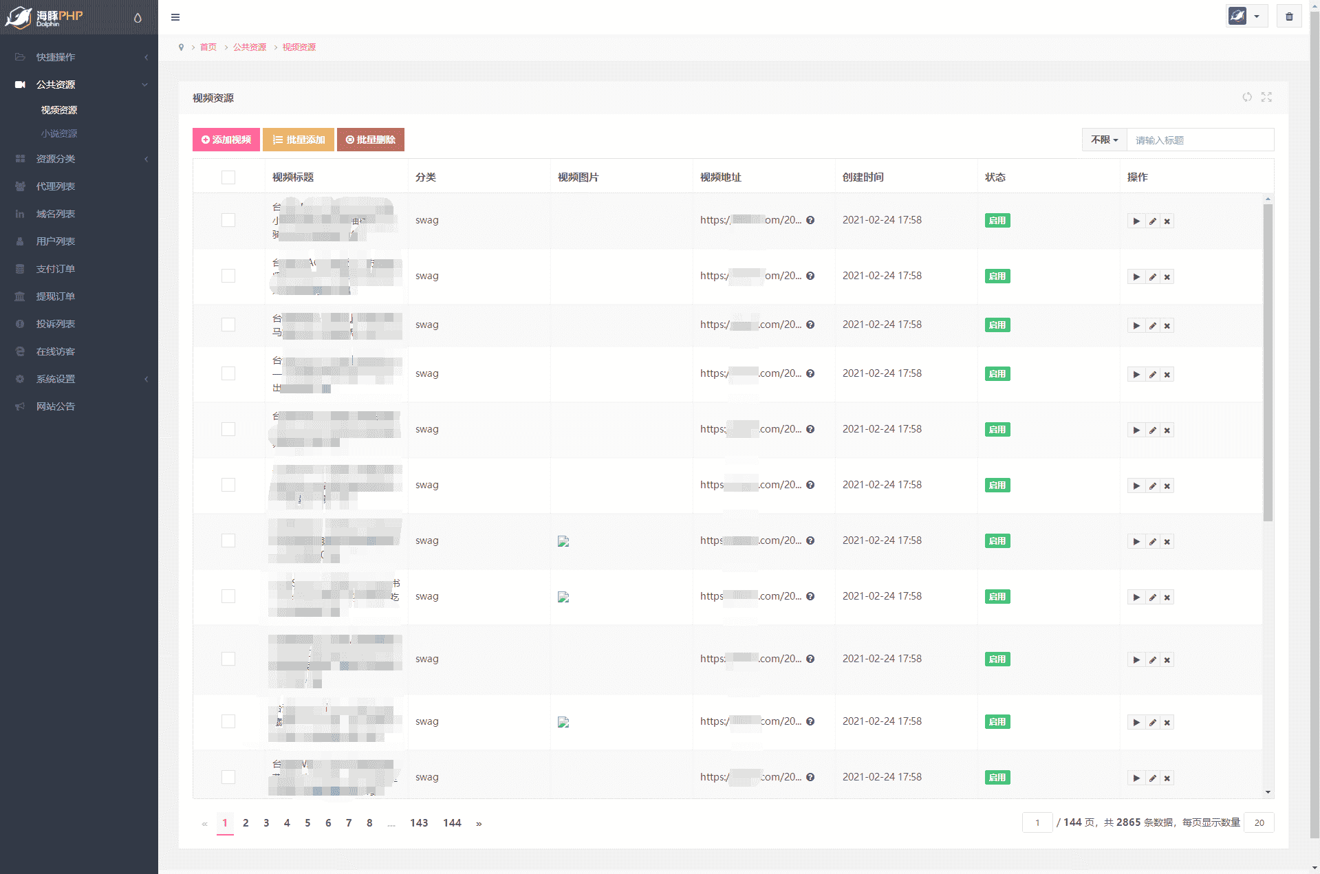Click the water drop theme icon in sidebar header

click(138, 18)
